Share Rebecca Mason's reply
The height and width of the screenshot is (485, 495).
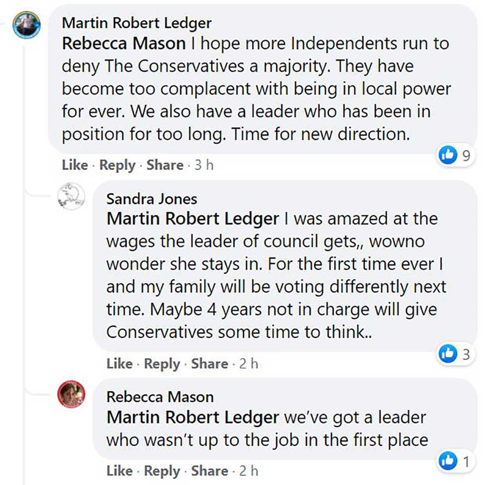point(209,471)
